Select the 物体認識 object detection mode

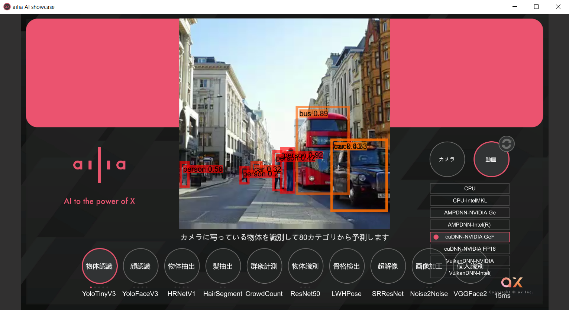(x=99, y=266)
